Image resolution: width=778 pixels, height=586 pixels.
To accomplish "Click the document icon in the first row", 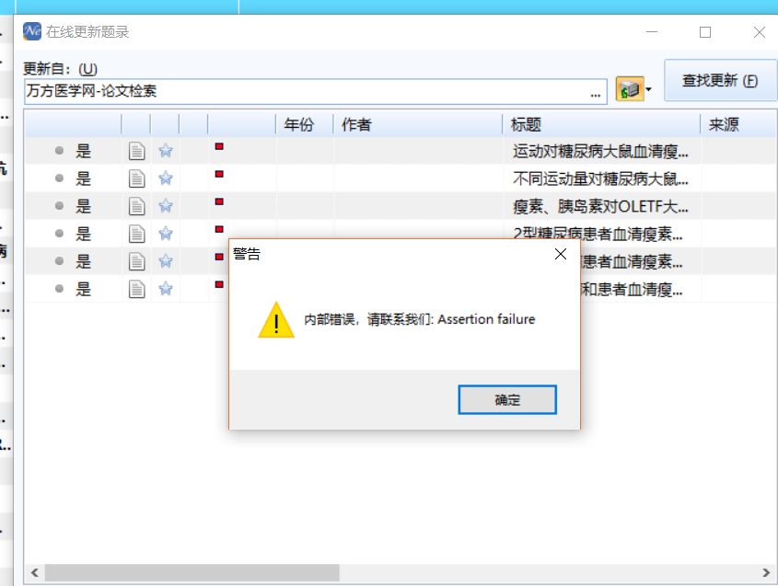I will pos(136,151).
